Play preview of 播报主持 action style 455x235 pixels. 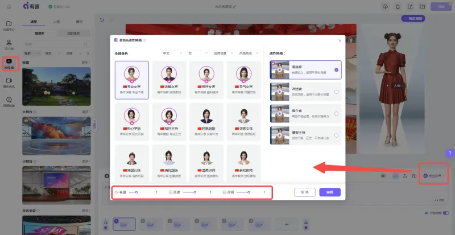tap(279, 135)
